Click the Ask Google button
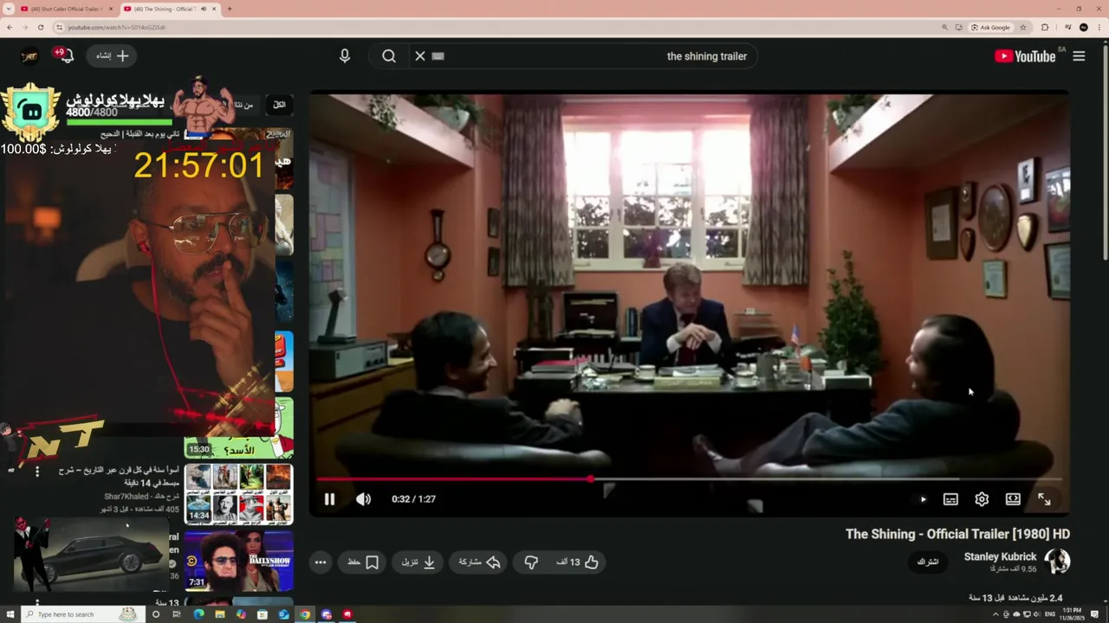1109x623 pixels. 991,27
